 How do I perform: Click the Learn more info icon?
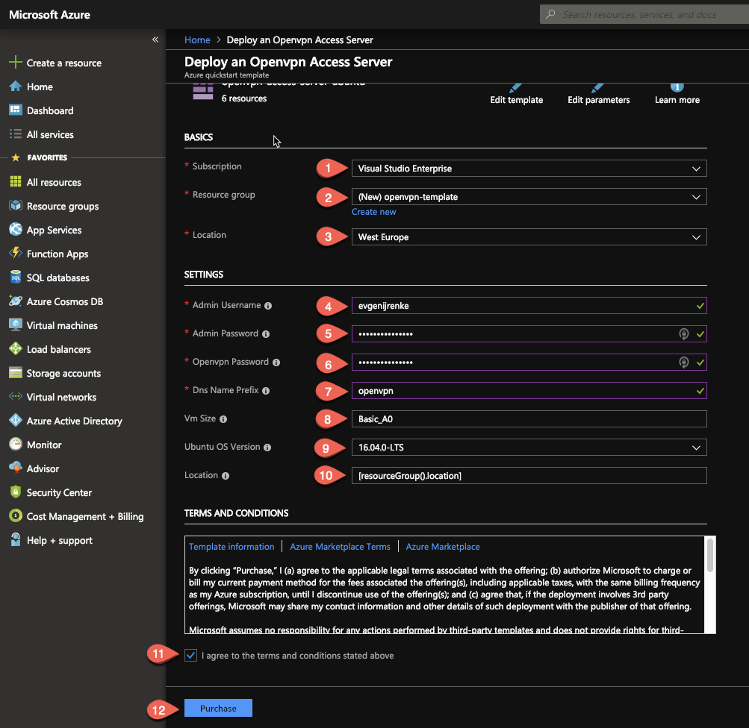click(x=676, y=86)
